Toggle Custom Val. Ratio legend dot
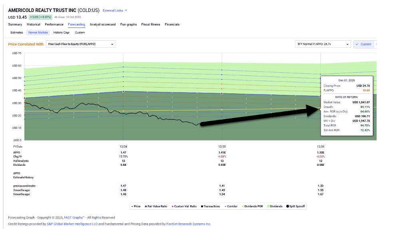 (172, 206)
